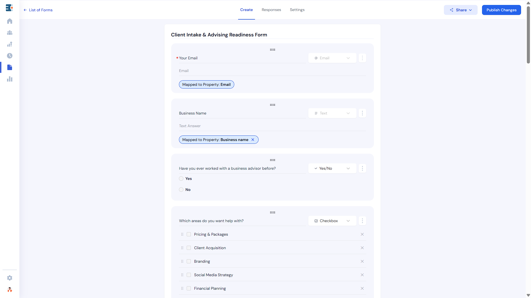The image size is (531, 298).
Task: Open the Home icon in sidebar
Action: [x=10, y=21]
